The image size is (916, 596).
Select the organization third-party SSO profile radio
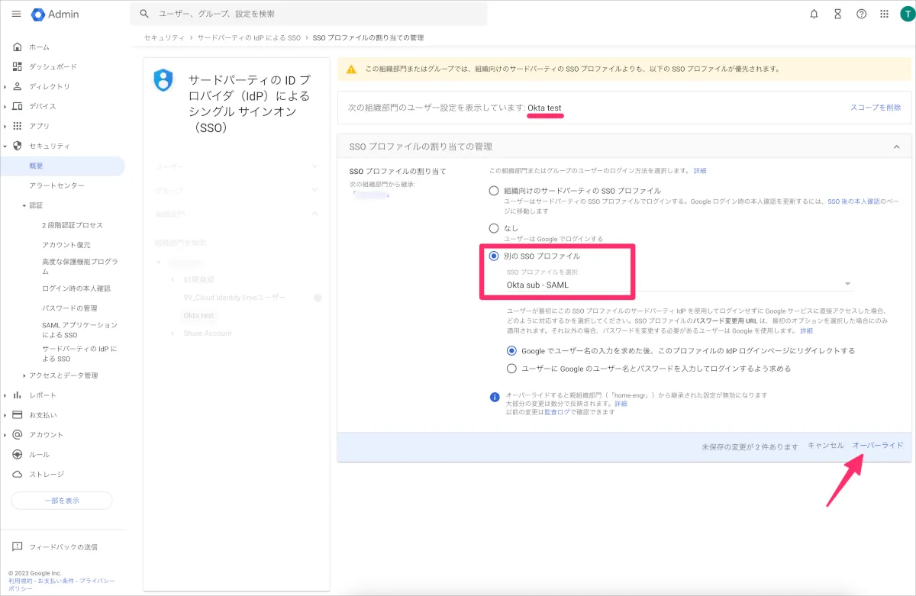(494, 191)
